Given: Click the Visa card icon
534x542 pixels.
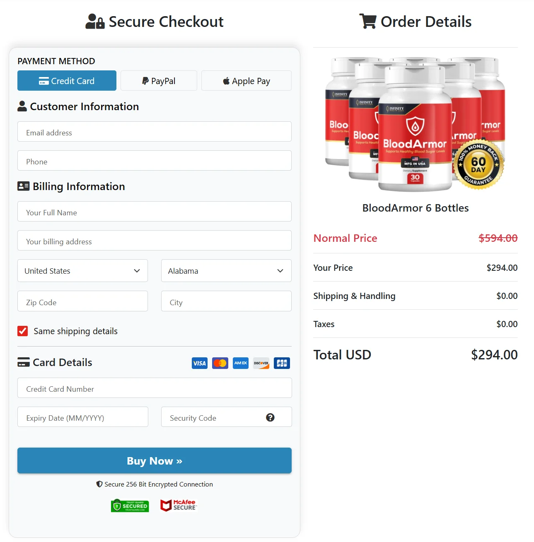Looking at the screenshot, I should tap(200, 363).
